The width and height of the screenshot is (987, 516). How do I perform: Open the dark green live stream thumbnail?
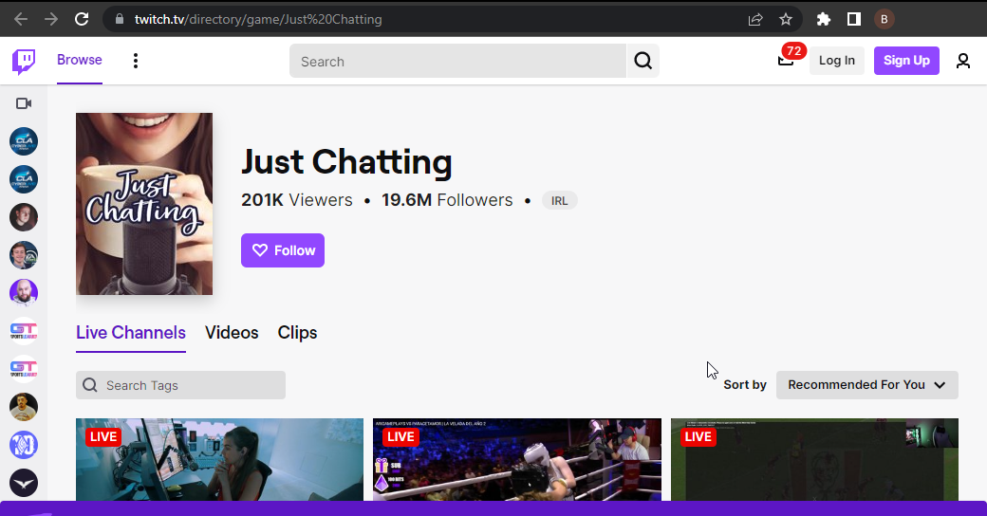click(x=814, y=460)
